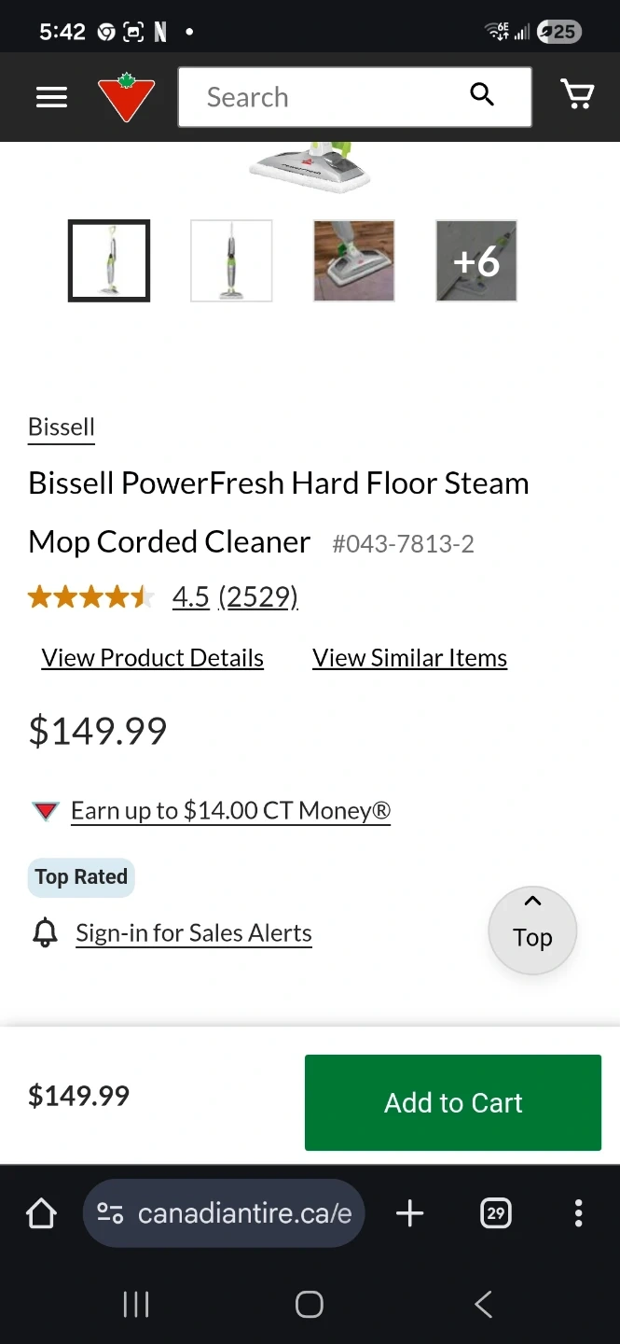Tap the sales alert bell icon

(45, 933)
